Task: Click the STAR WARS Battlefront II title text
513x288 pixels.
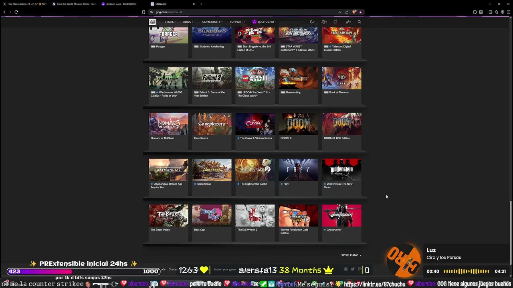Action: coord(297,48)
